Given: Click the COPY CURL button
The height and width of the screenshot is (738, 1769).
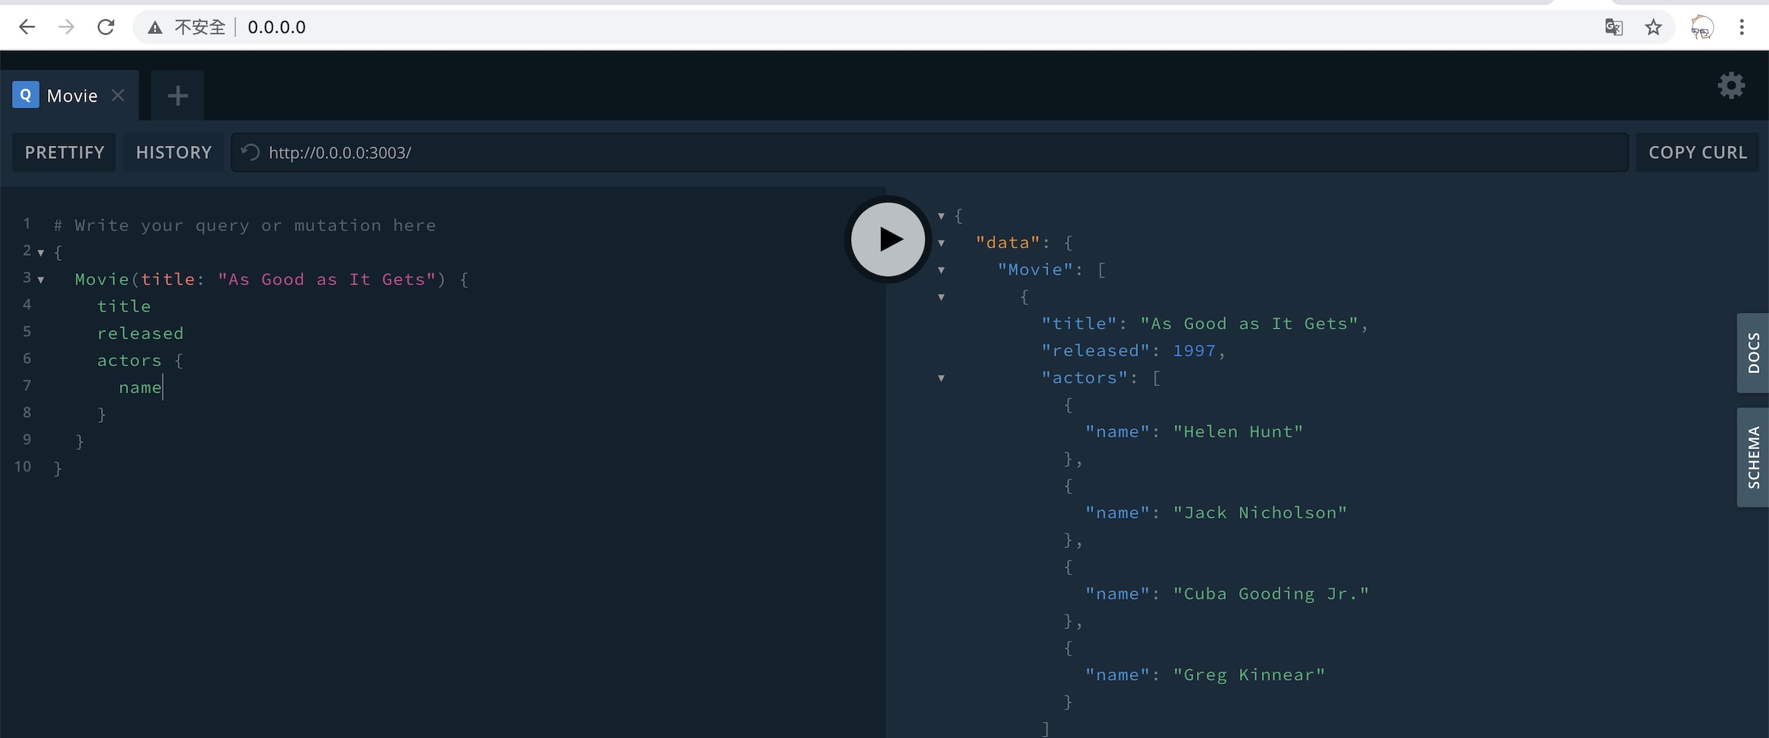Looking at the screenshot, I should tap(1698, 152).
